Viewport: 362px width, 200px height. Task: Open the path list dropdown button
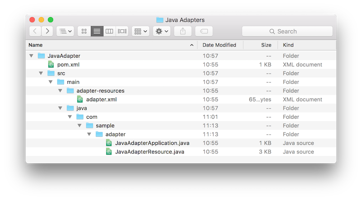(65, 31)
